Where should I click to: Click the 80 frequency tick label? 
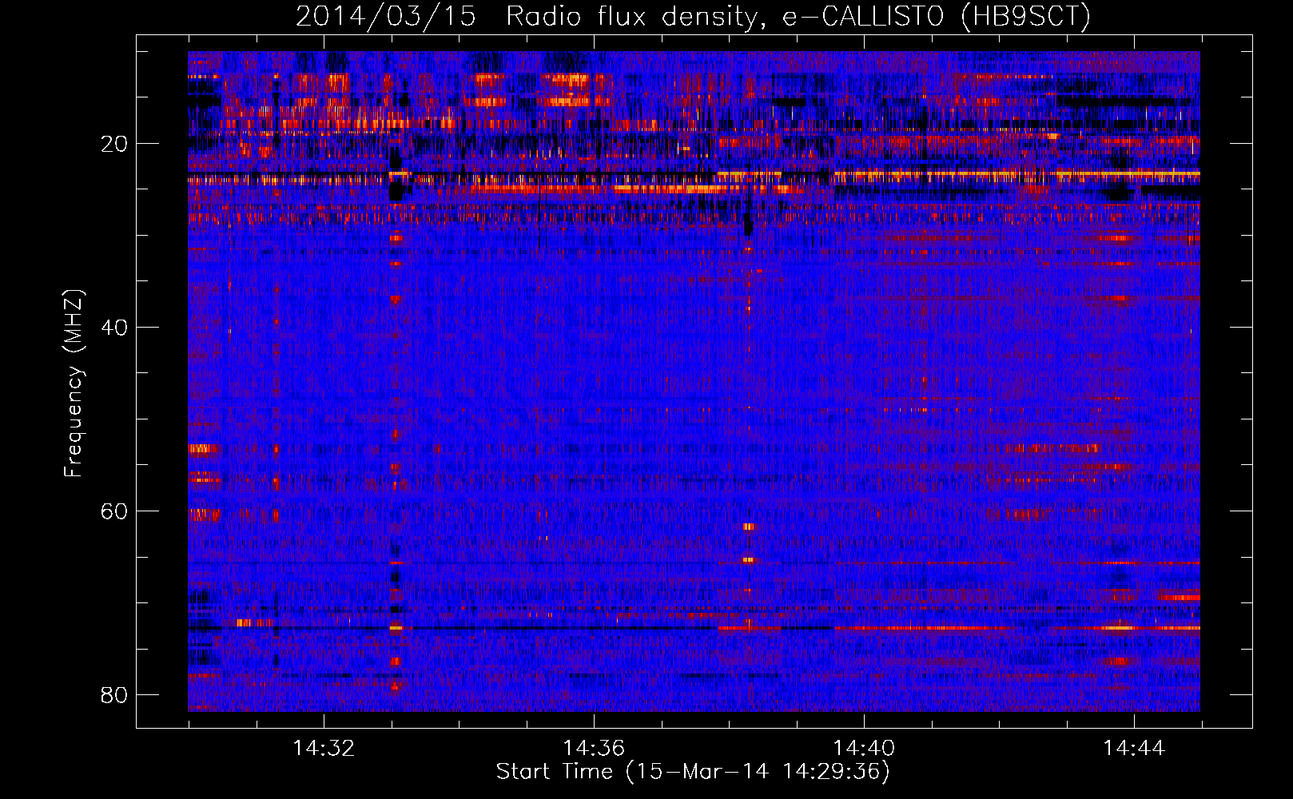[x=114, y=695]
